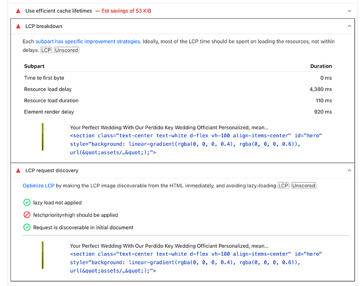363x286 pixels.
Task: Open 'subpart has specific improvement strategies' link
Action: (x=87, y=41)
